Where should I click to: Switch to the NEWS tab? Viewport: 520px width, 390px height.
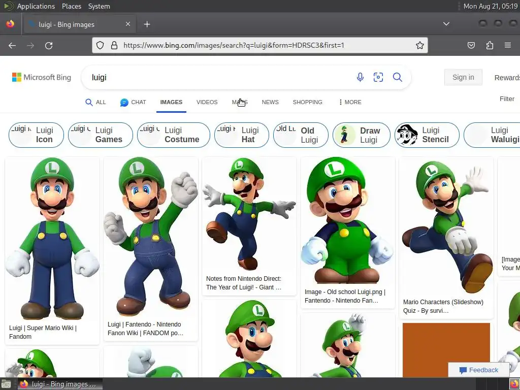[x=270, y=102]
